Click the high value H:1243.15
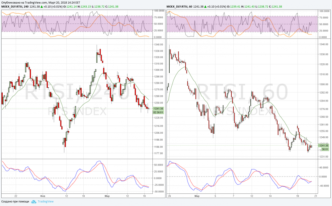This screenshot has height=206, width=332. [84, 7]
